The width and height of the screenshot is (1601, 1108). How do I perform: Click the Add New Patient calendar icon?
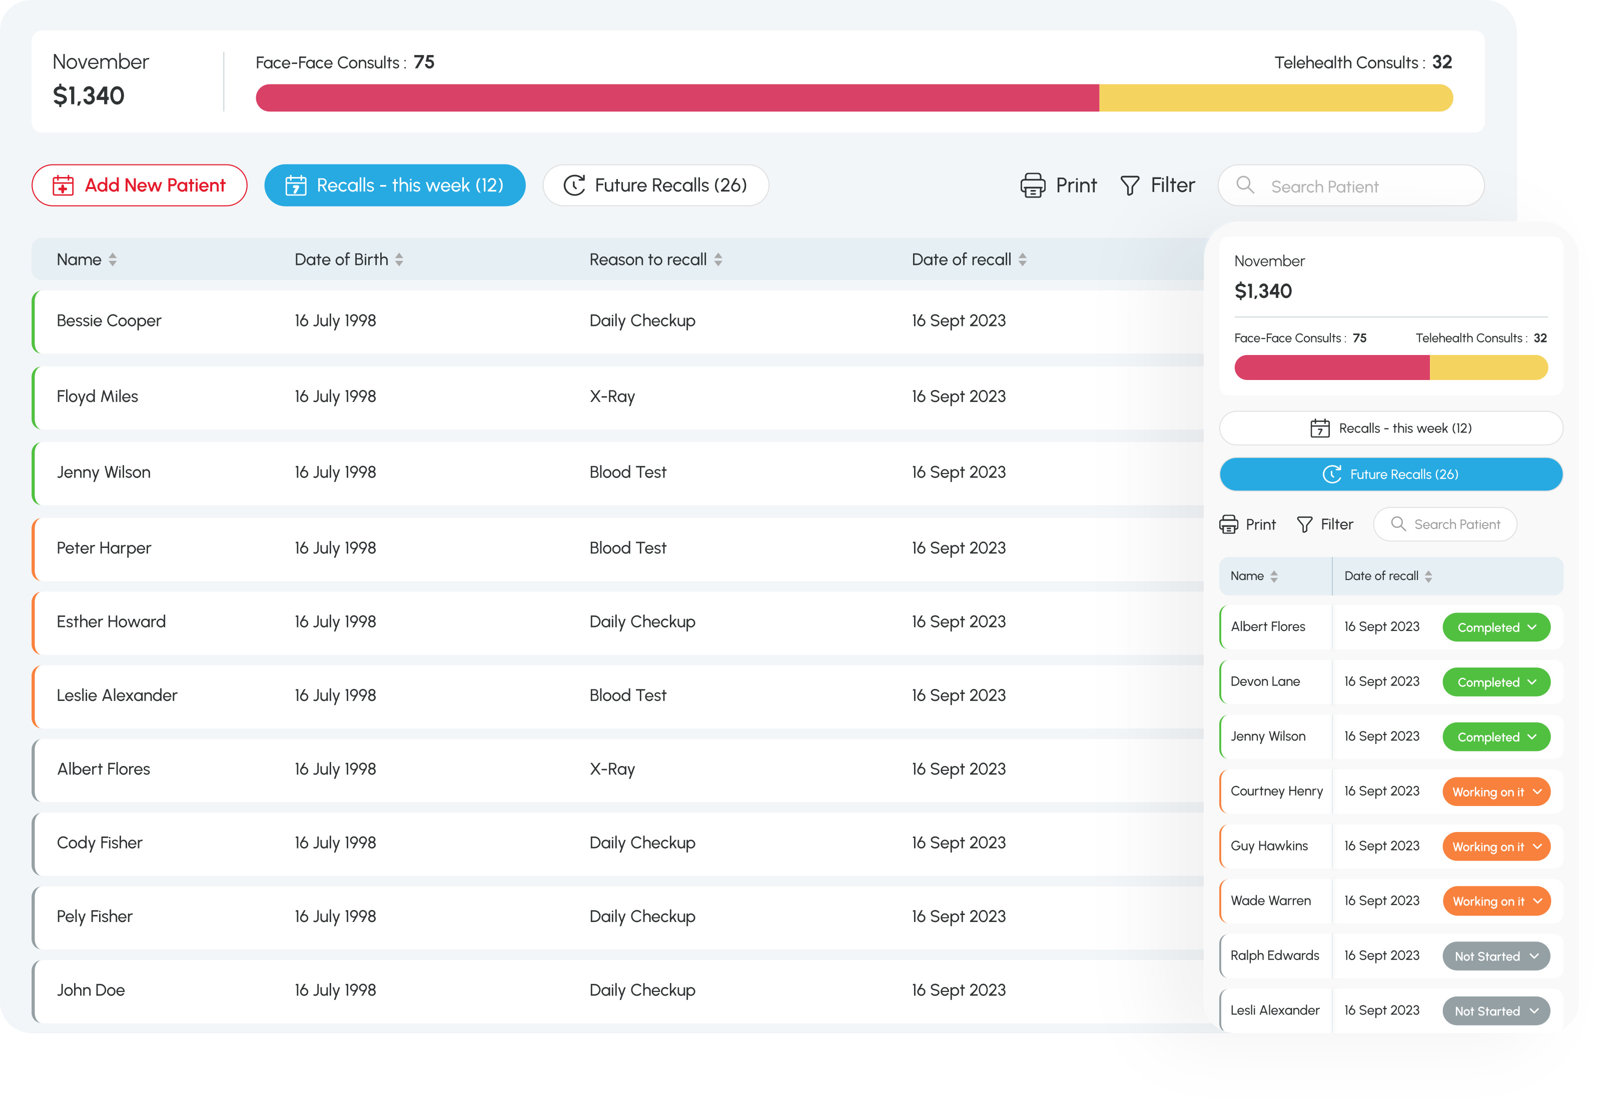coord(63,185)
